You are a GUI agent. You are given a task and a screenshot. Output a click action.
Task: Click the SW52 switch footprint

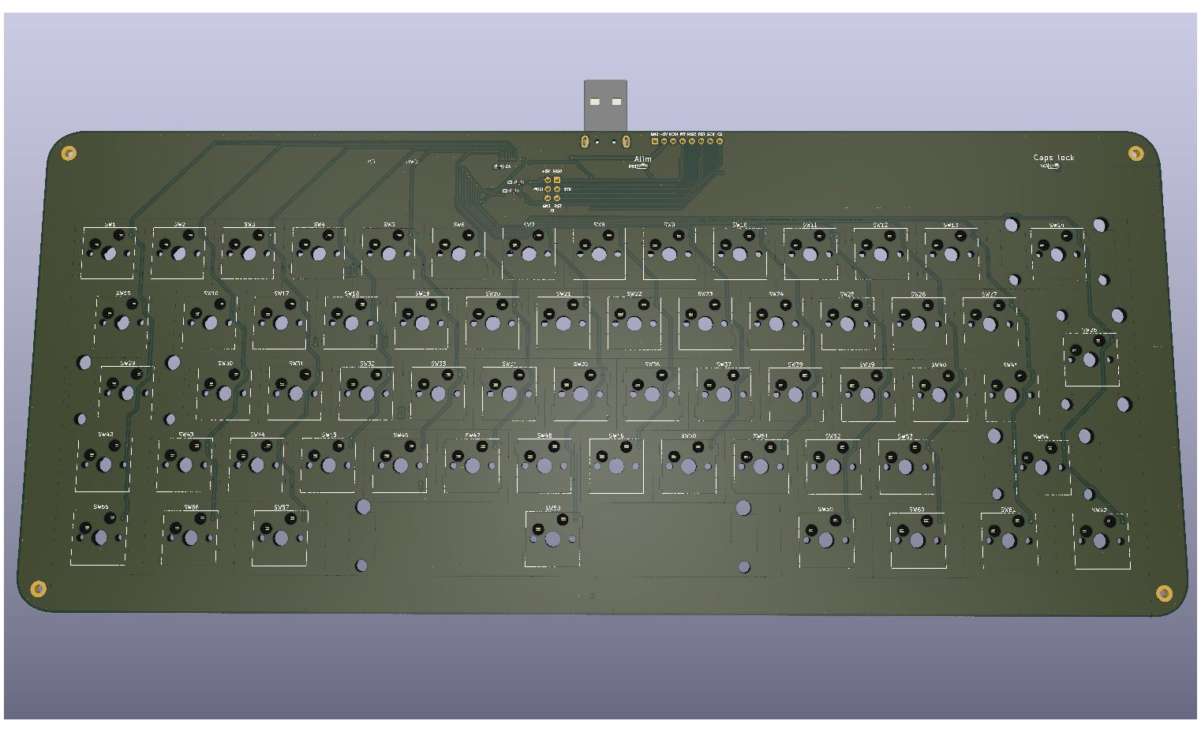pos(832,465)
